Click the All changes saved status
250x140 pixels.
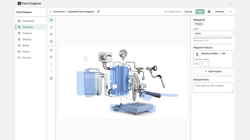point(173,12)
